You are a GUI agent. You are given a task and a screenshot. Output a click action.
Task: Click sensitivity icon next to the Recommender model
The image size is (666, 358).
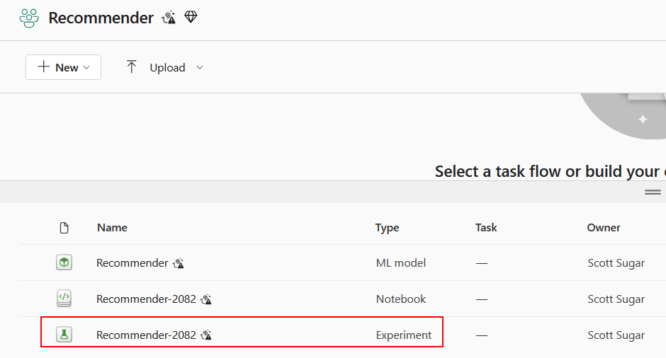[179, 264]
